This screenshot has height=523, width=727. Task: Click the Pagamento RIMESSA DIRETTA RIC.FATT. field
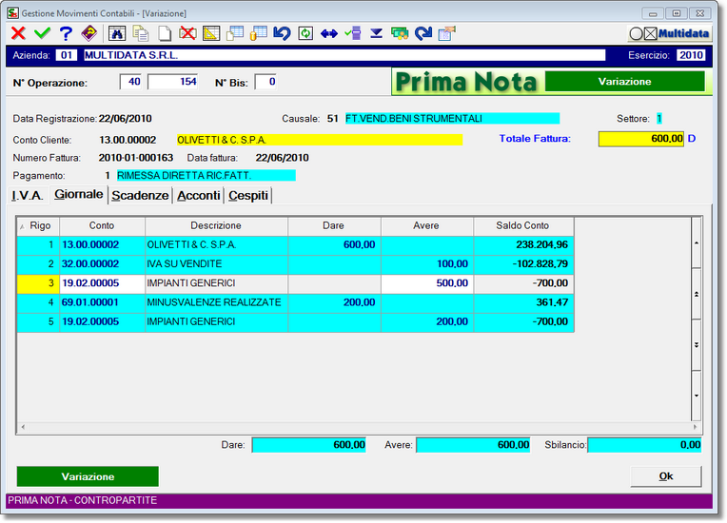[206, 176]
